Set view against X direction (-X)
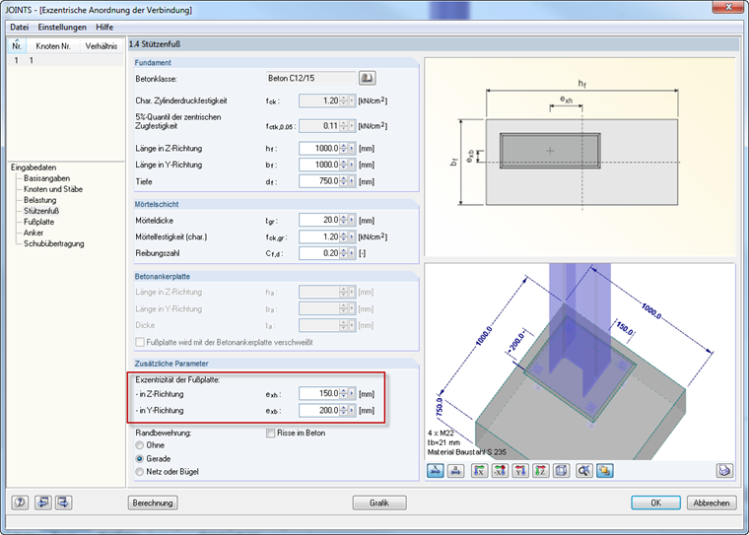 coord(500,471)
